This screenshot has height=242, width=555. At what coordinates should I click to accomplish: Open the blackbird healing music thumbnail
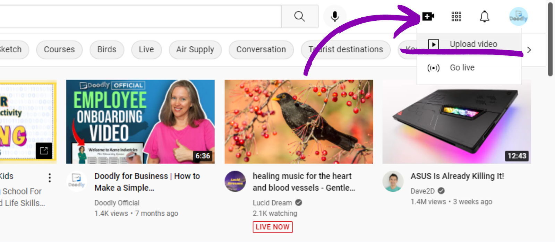coord(299,122)
